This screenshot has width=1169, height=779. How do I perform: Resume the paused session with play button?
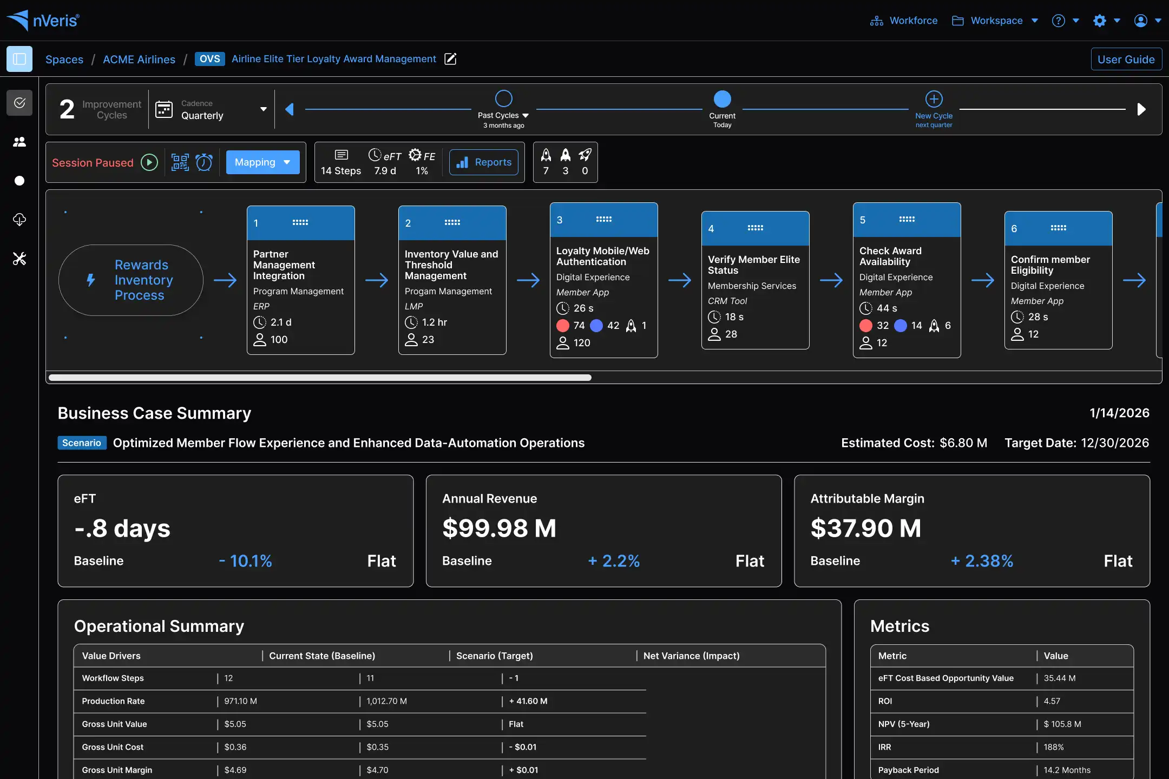(x=149, y=162)
